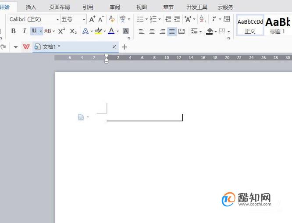
Task: Apply subscript X₂ formatting
Action: [73, 31]
